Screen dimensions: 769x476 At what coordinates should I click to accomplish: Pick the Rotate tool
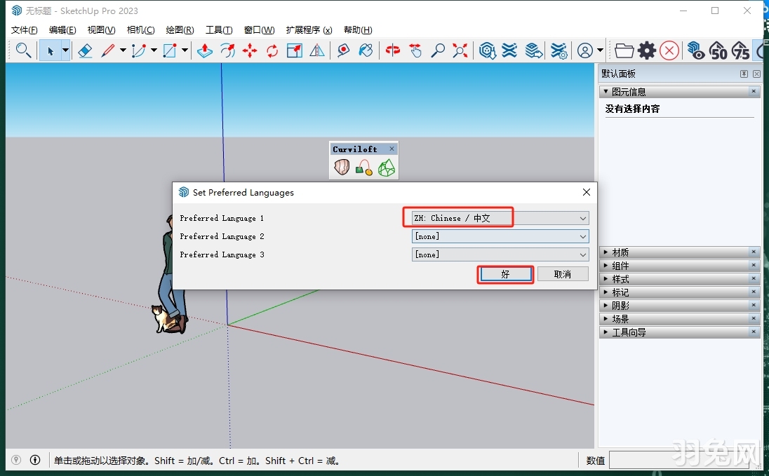272,50
